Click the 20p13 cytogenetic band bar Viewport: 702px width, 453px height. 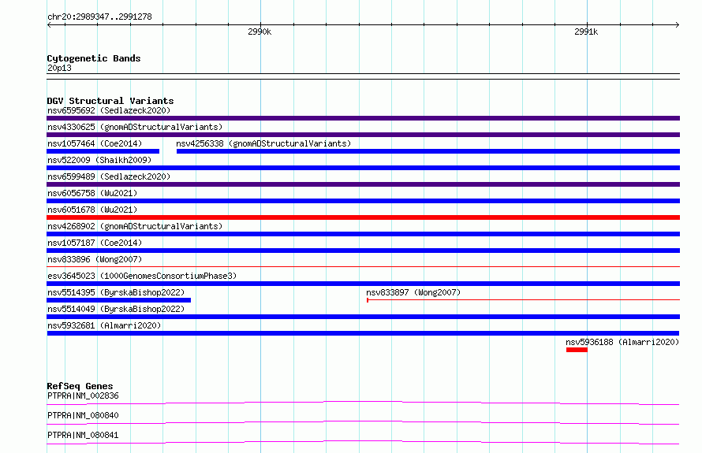coord(363,76)
